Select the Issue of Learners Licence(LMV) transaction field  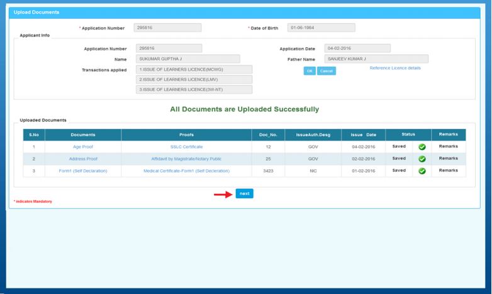(x=194, y=79)
